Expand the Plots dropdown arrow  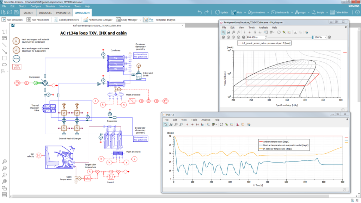245,12
